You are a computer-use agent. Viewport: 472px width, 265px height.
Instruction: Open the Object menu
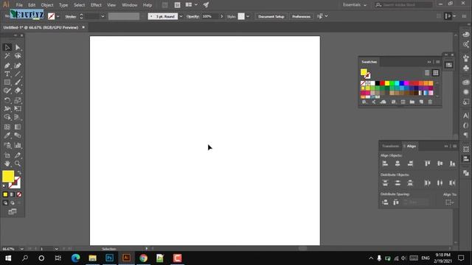(x=47, y=5)
